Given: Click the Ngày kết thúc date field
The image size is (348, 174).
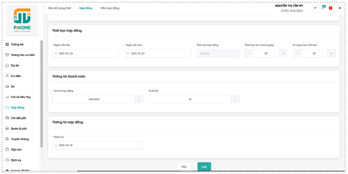Looking at the screenshot, I should 158,53.
